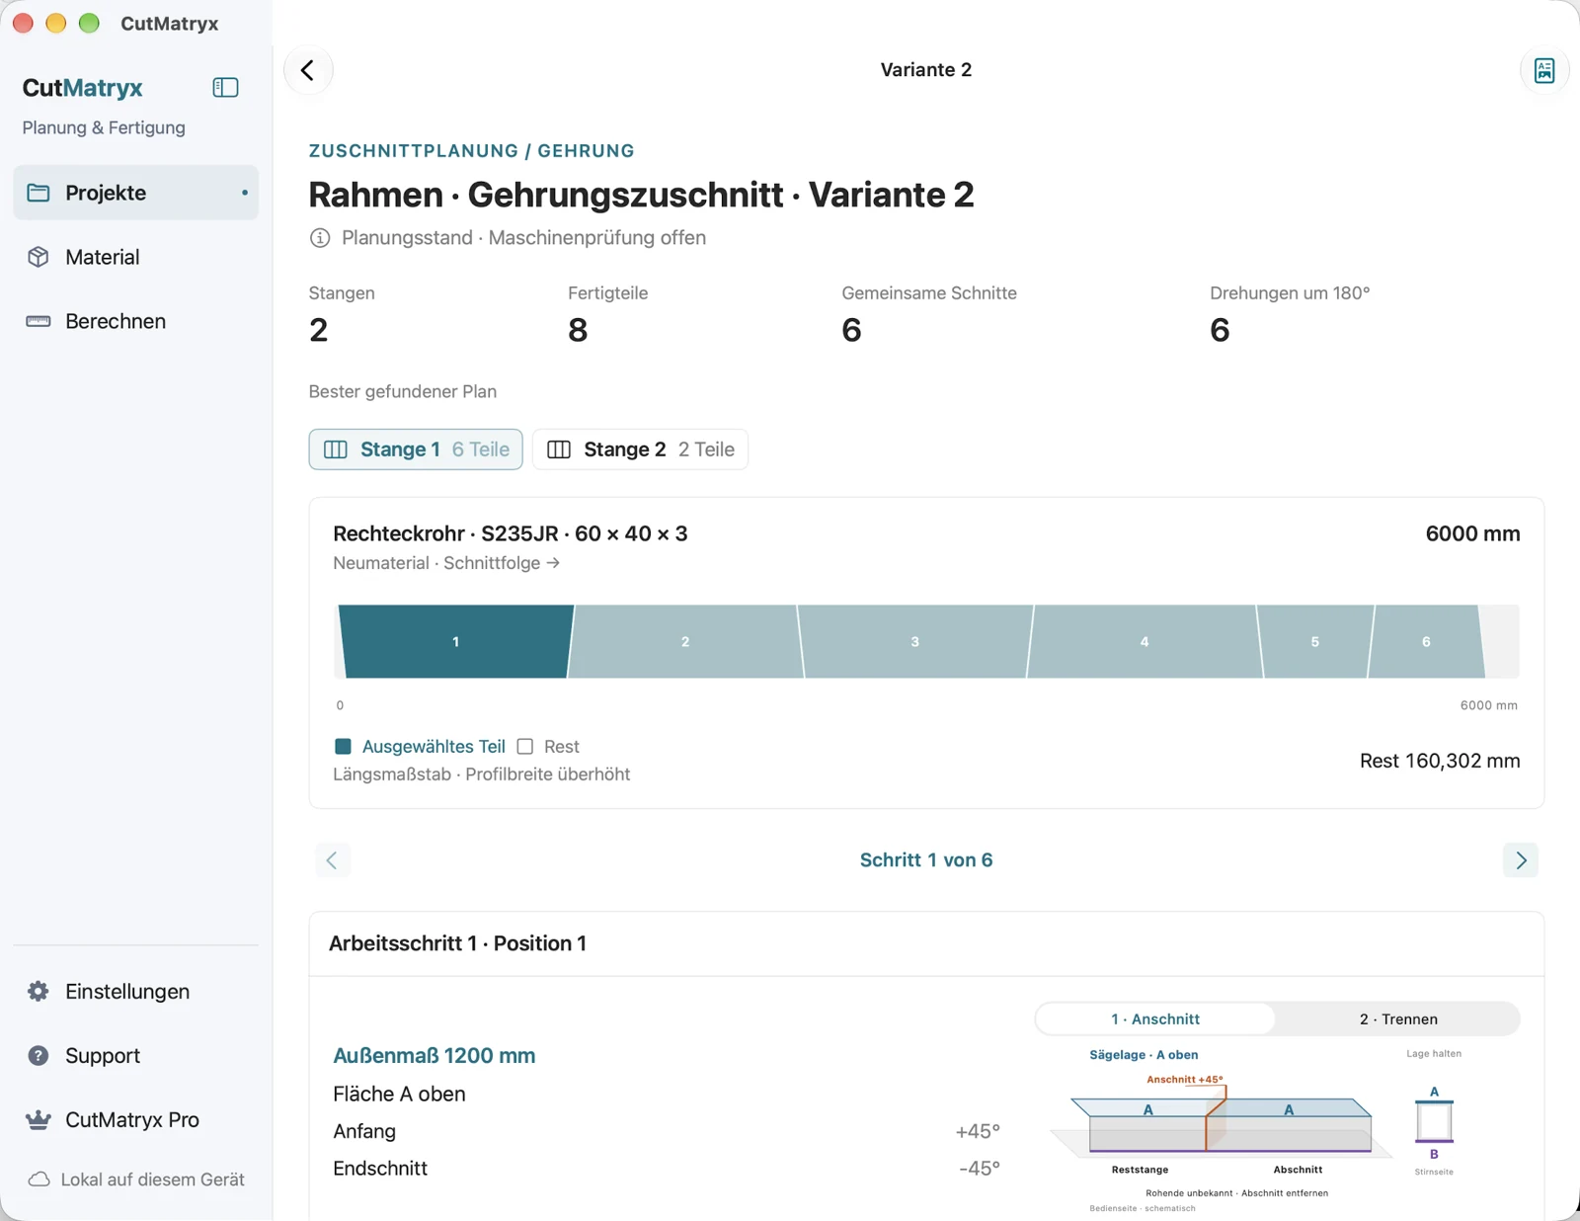This screenshot has height=1221, width=1580.
Task: Click the Rest 160,302 mm value
Action: 1440,761
